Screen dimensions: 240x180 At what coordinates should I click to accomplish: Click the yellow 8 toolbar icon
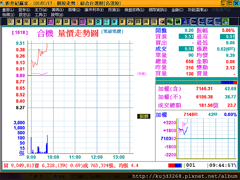[122, 22]
